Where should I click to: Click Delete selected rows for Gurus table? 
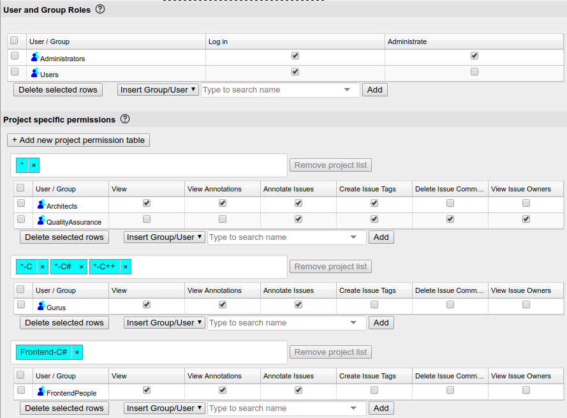click(x=64, y=322)
